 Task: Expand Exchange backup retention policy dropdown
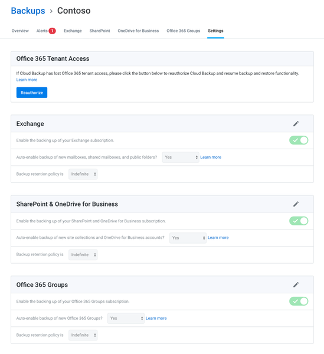click(x=83, y=174)
